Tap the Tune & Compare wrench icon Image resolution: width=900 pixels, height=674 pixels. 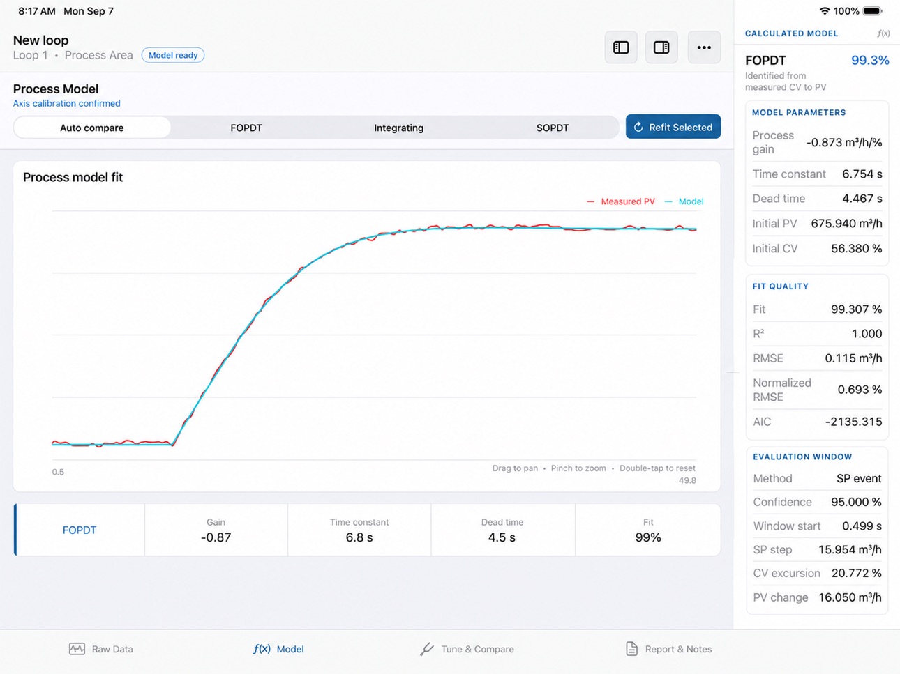click(427, 649)
